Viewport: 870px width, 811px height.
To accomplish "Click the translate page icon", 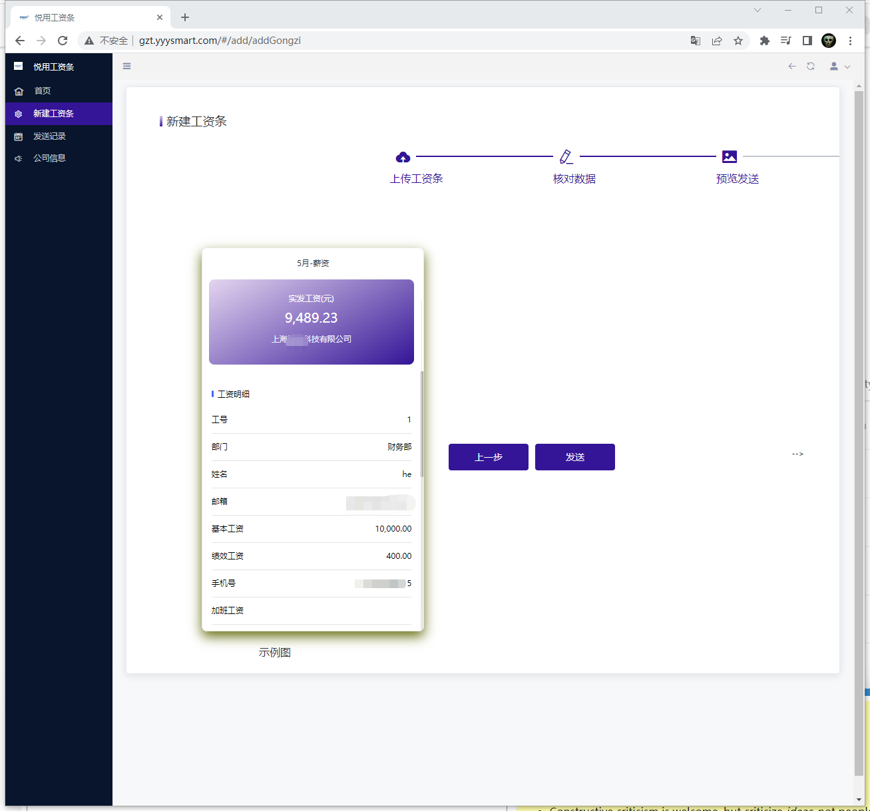I will click(x=696, y=41).
